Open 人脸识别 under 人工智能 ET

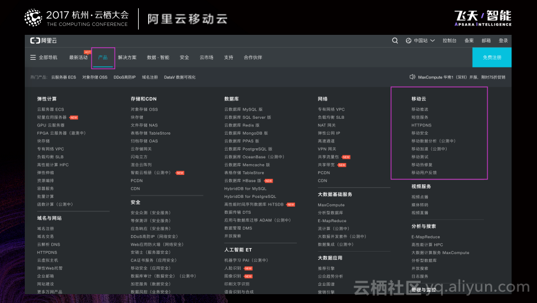[x=233, y=268]
